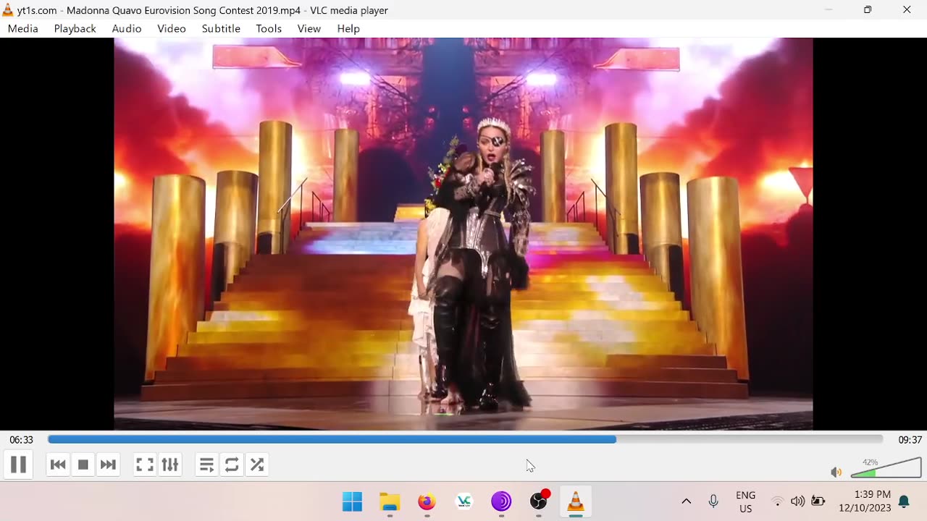Skip to next media item

(108, 465)
